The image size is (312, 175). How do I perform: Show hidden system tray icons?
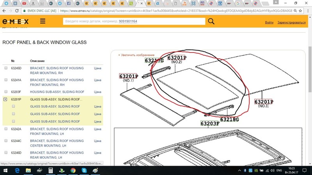239,170
